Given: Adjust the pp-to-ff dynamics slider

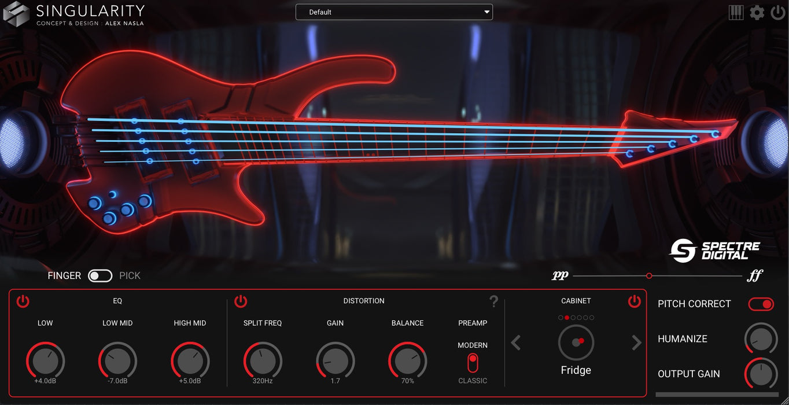Looking at the screenshot, I should click(x=649, y=275).
